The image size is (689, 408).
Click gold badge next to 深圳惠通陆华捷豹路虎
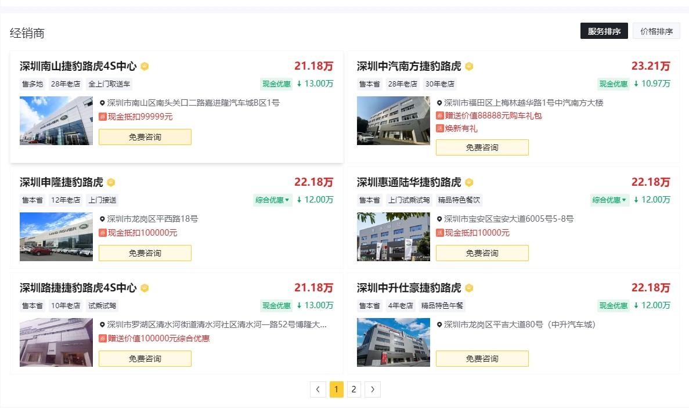click(469, 183)
